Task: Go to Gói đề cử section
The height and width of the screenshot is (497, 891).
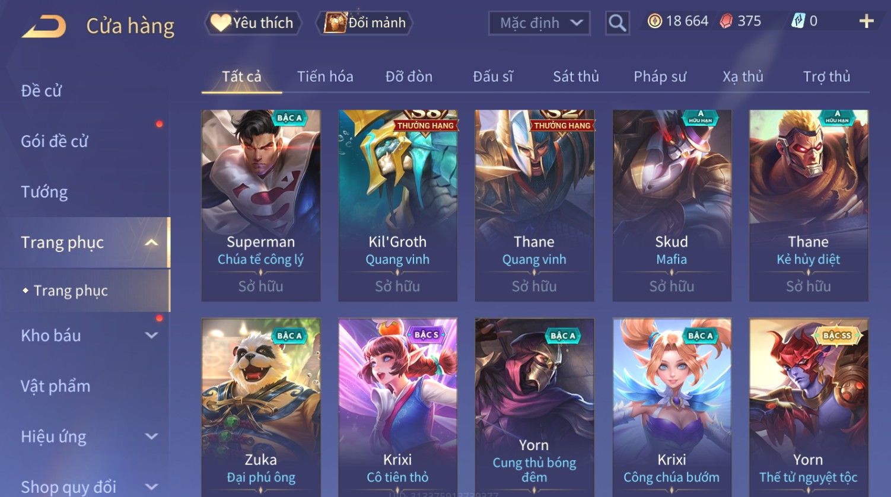Action: click(55, 142)
